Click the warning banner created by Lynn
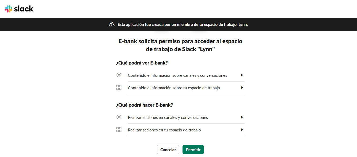This screenshot has height=157, width=357. coord(178,24)
